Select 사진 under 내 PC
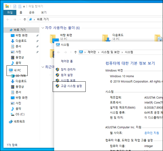Screen dimensions: 163x151 pos(16,103)
